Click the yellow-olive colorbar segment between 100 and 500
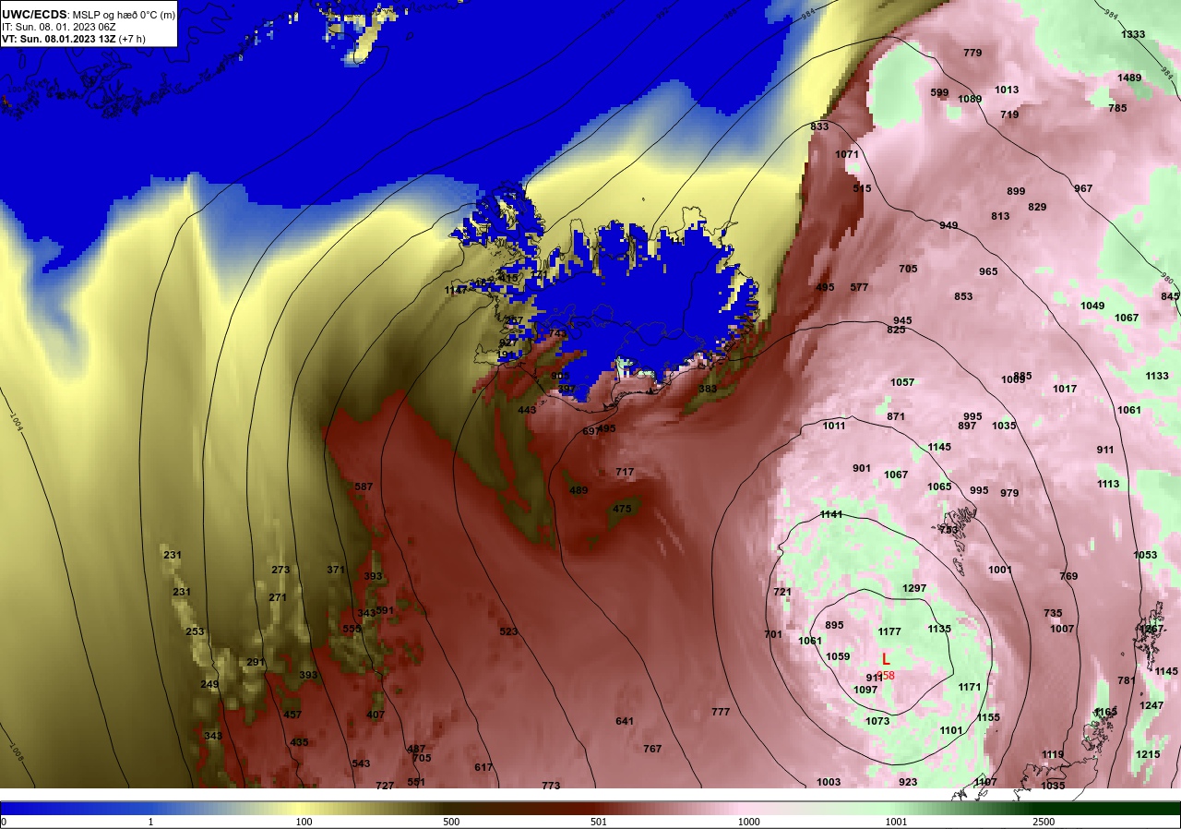The height and width of the screenshot is (829, 1181). [378, 808]
